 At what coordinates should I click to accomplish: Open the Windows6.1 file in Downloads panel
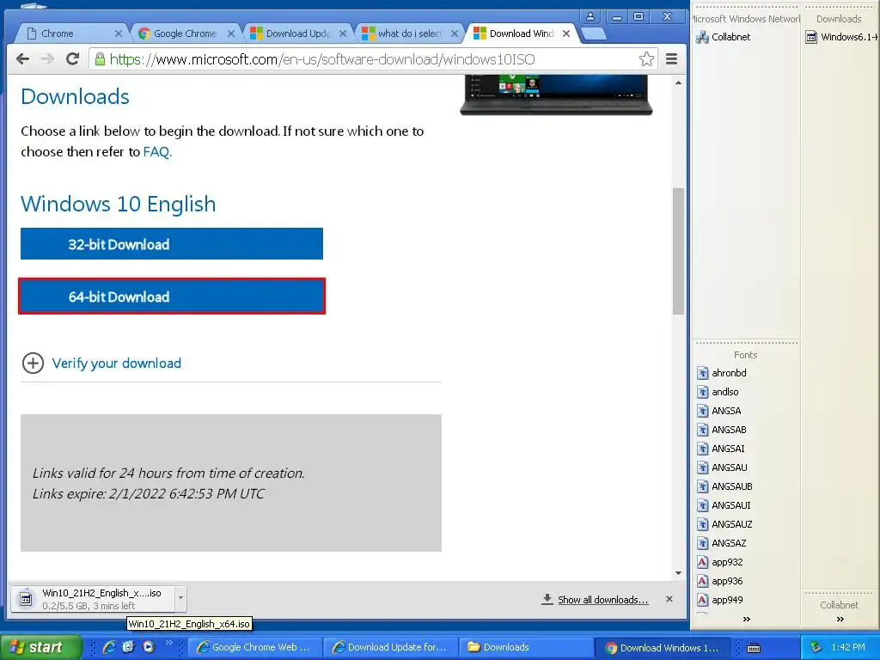click(x=842, y=37)
